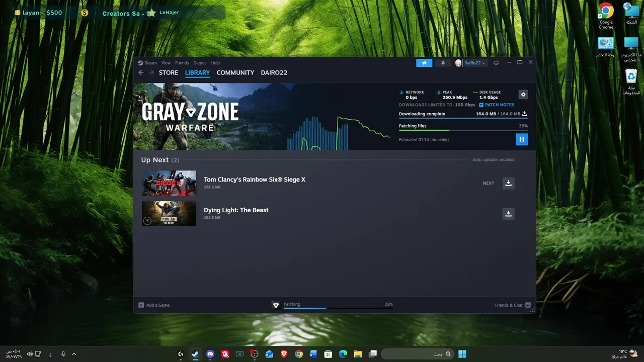Viewport: 644px width, 362px height.
Task: Open the Help menu
Action: [215, 63]
